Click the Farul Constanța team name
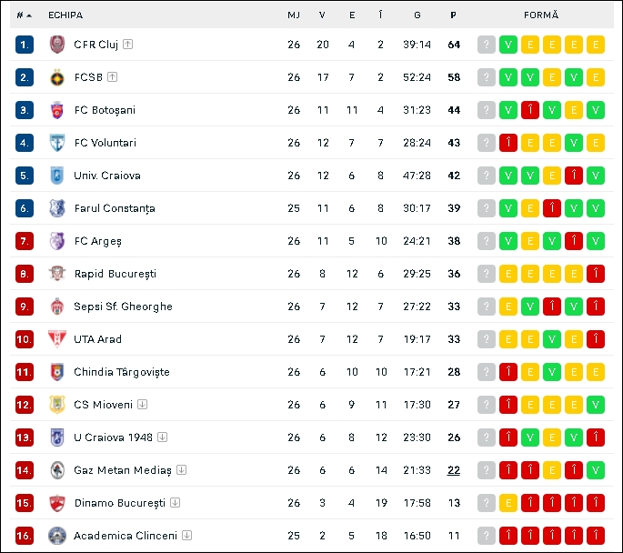This screenshot has height=553, width=623. (x=115, y=208)
